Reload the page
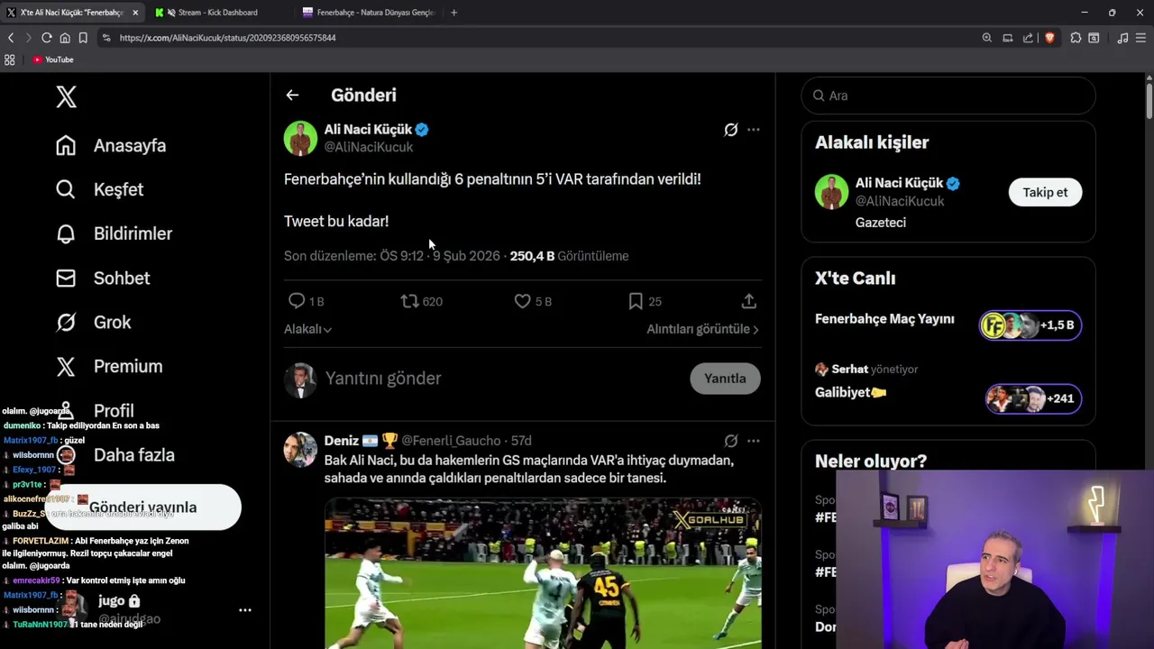The image size is (1154, 649). [47, 38]
